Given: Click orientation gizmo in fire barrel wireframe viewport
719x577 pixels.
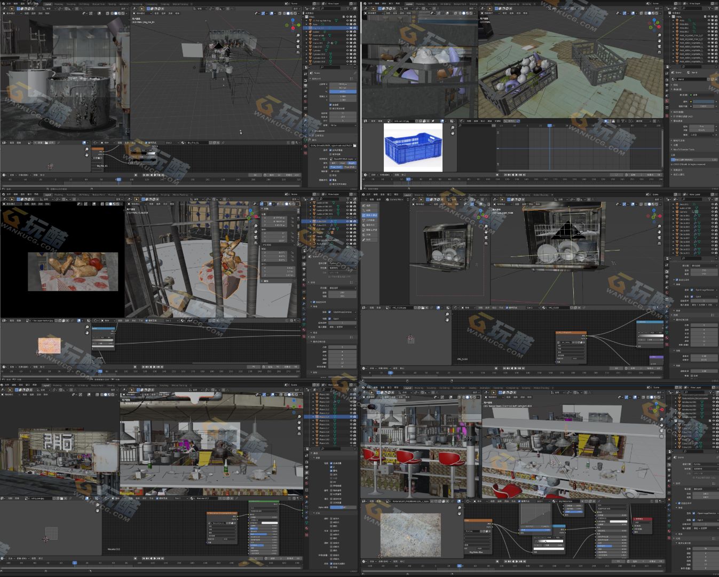Looking at the screenshot, I should 293,24.
